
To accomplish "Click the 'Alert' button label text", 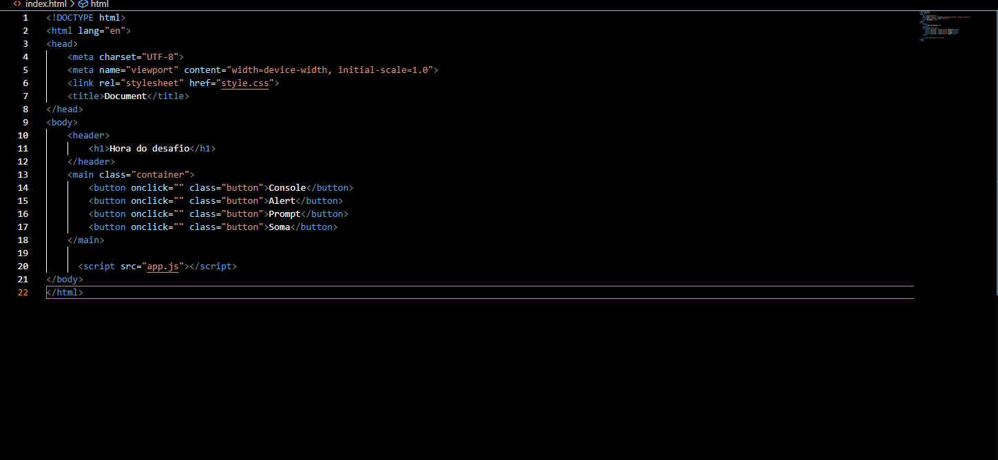I will pos(282,201).
